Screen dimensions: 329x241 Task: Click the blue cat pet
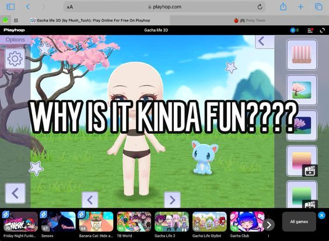[x=204, y=157]
